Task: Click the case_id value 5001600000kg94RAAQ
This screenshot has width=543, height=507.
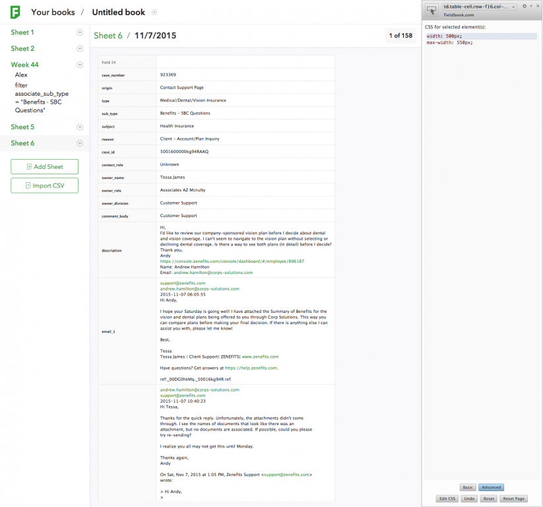Action: (184, 152)
